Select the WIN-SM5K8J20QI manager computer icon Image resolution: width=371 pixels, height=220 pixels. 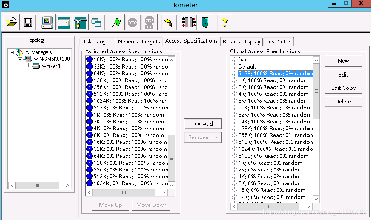[28, 59]
